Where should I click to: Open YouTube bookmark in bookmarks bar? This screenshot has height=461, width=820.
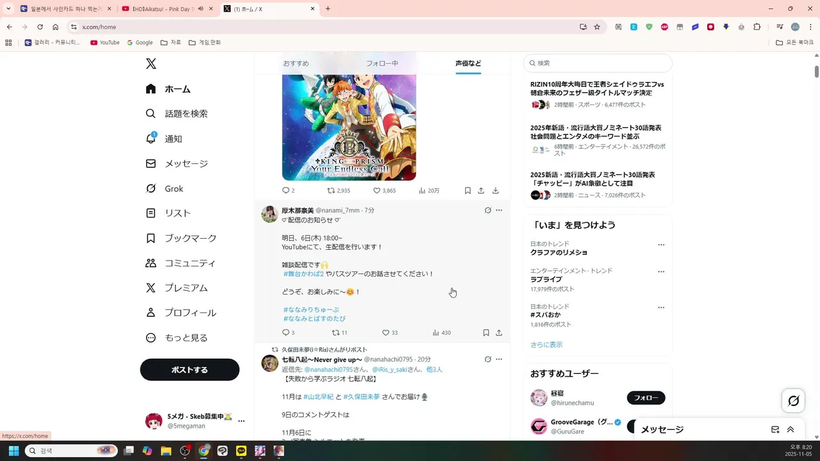coord(104,42)
